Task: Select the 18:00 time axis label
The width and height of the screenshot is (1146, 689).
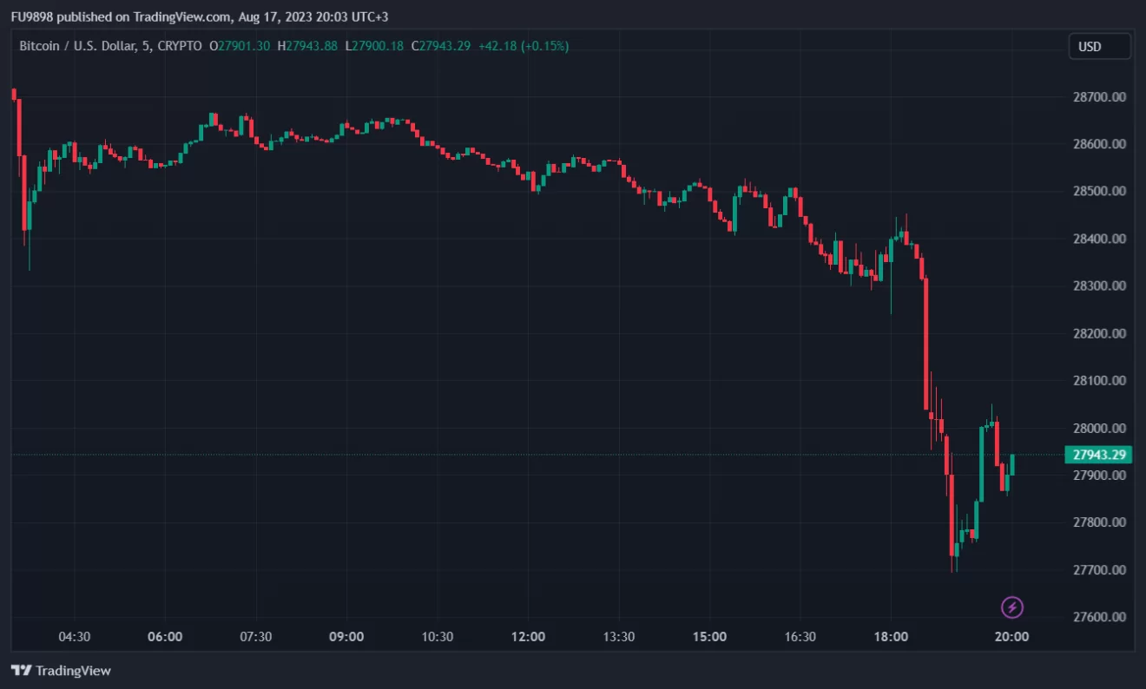Action: click(x=891, y=636)
